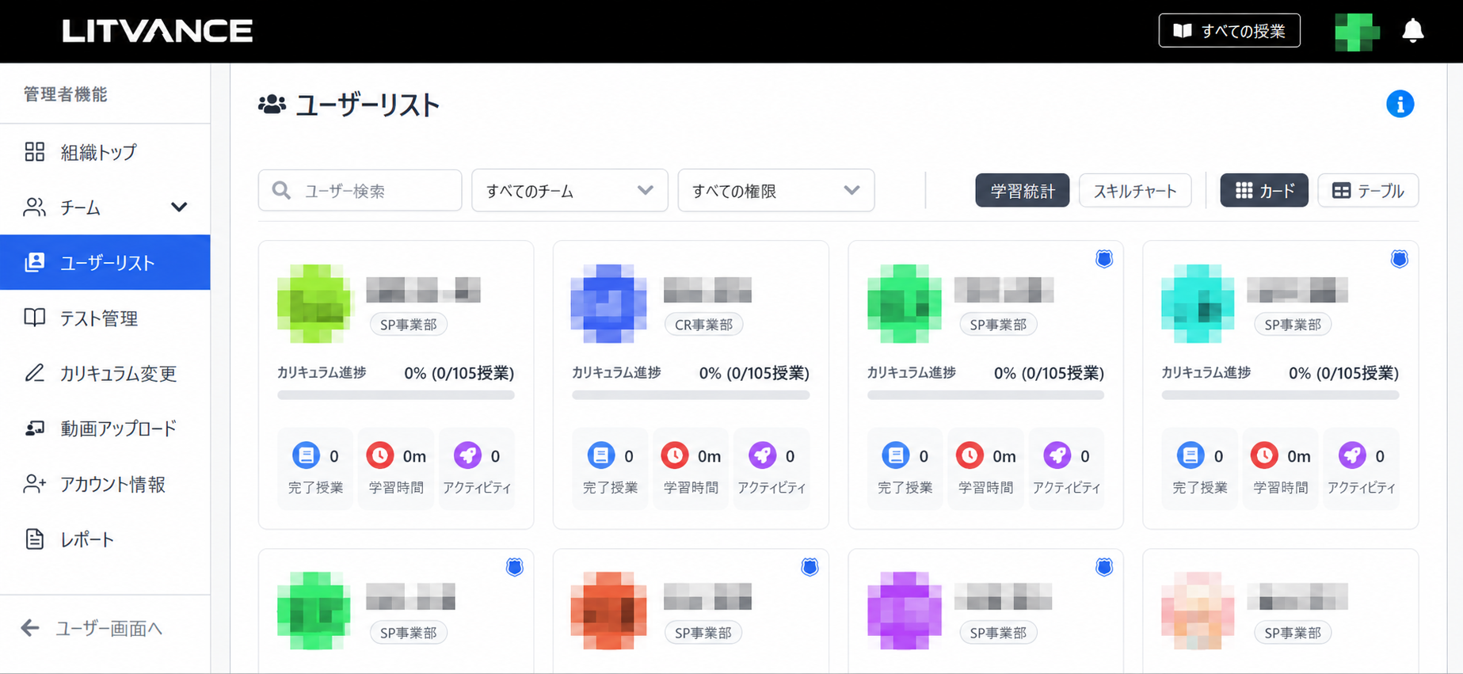Click SP事業部 tag on pink-avatar card

[x=1293, y=632]
